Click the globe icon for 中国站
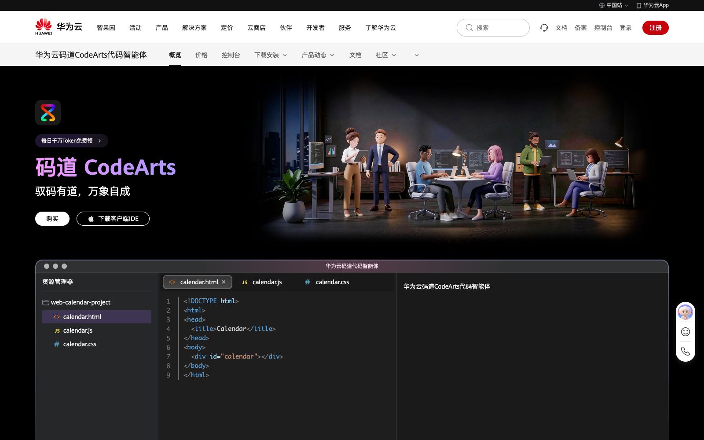 pyautogui.click(x=602, y=5)
